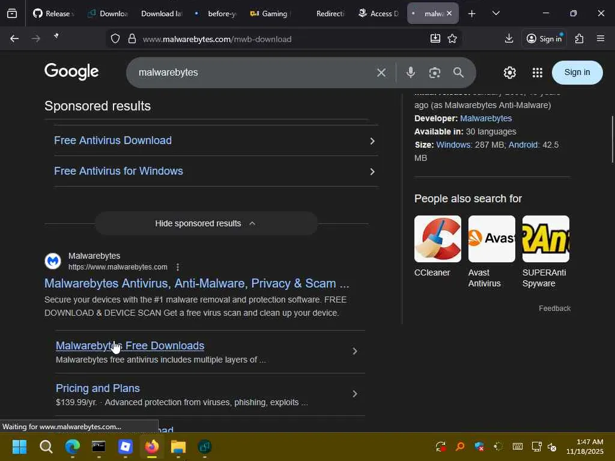Open chevron next to Pricing and Plans
This screenshot has width=615, height=461.
tap(354, 394)
